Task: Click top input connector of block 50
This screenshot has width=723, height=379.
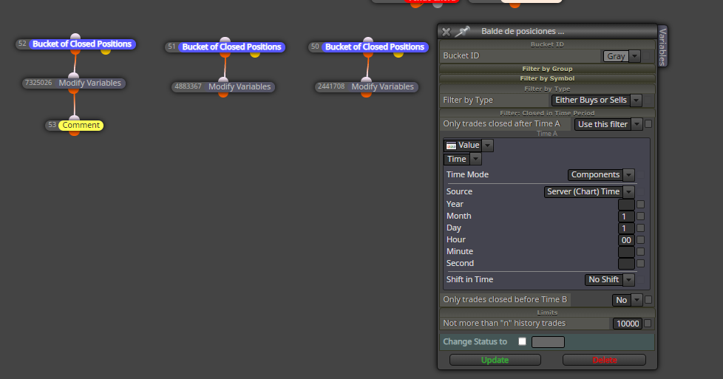Action: 368,40
